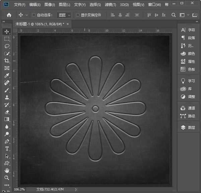Open the 色板 swatches panel
Viewport: 201px width, 193px height.
pos(188,69)
